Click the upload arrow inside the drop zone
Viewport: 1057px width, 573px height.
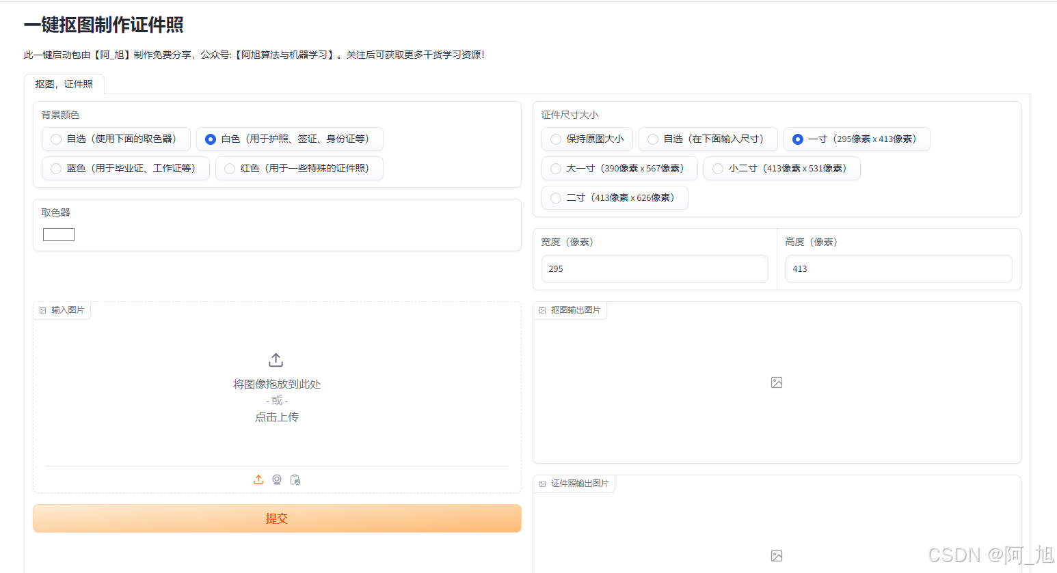276,359
